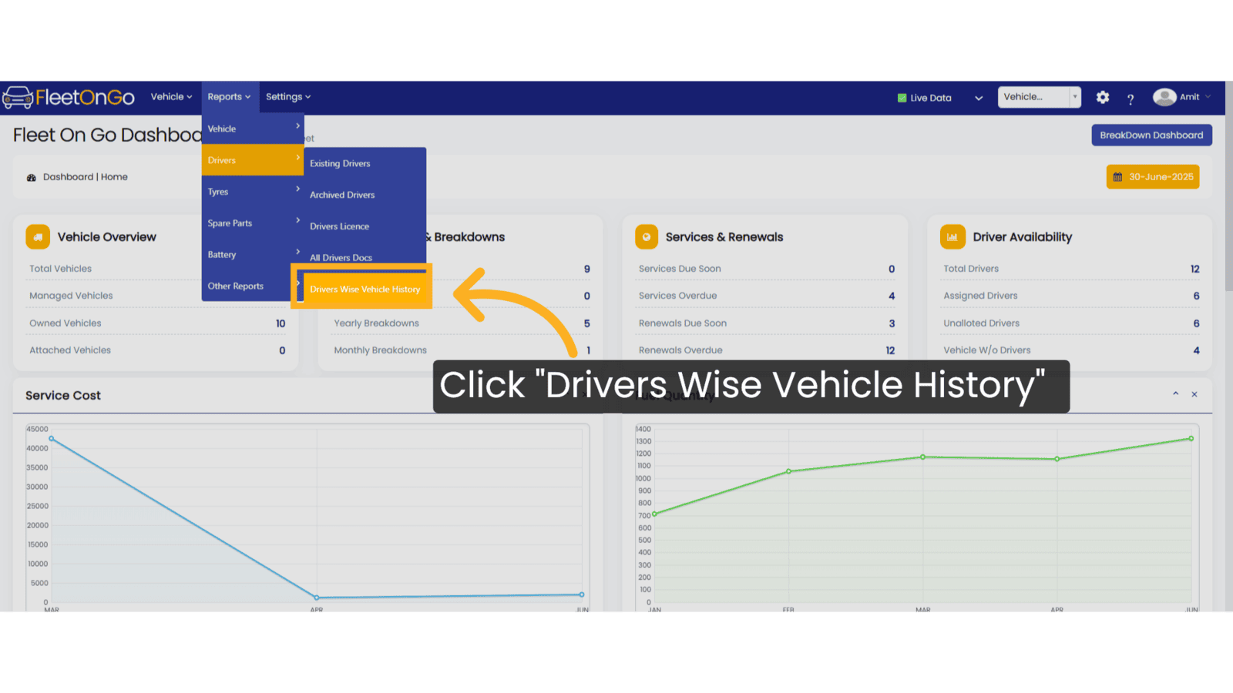
Task: Open the Vehicle menu in navbar
Action: coord(171,97)
